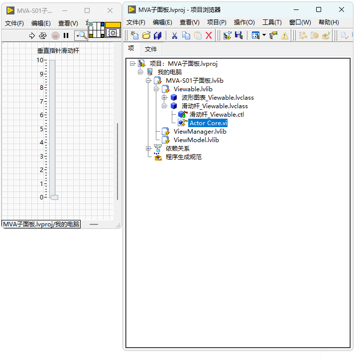The width and height of the screenshot is (354, 360).
Task: Click the 垂直指针滑动杆 slider label
Action: click(58, 51)
